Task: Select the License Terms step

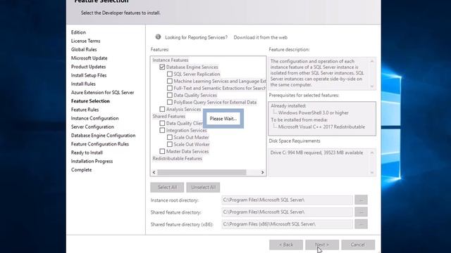Action: pos(85,41)
